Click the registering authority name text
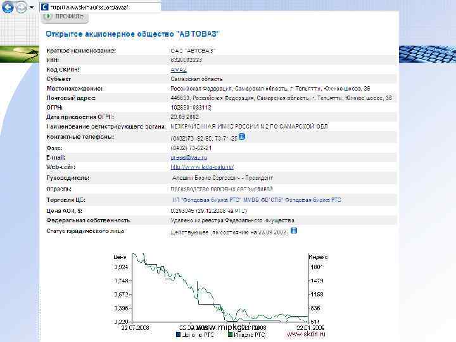The image size is (456, 342). pos(250,127)
